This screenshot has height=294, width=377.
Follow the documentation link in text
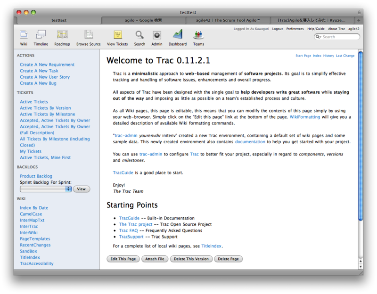[x=250, y=142]
